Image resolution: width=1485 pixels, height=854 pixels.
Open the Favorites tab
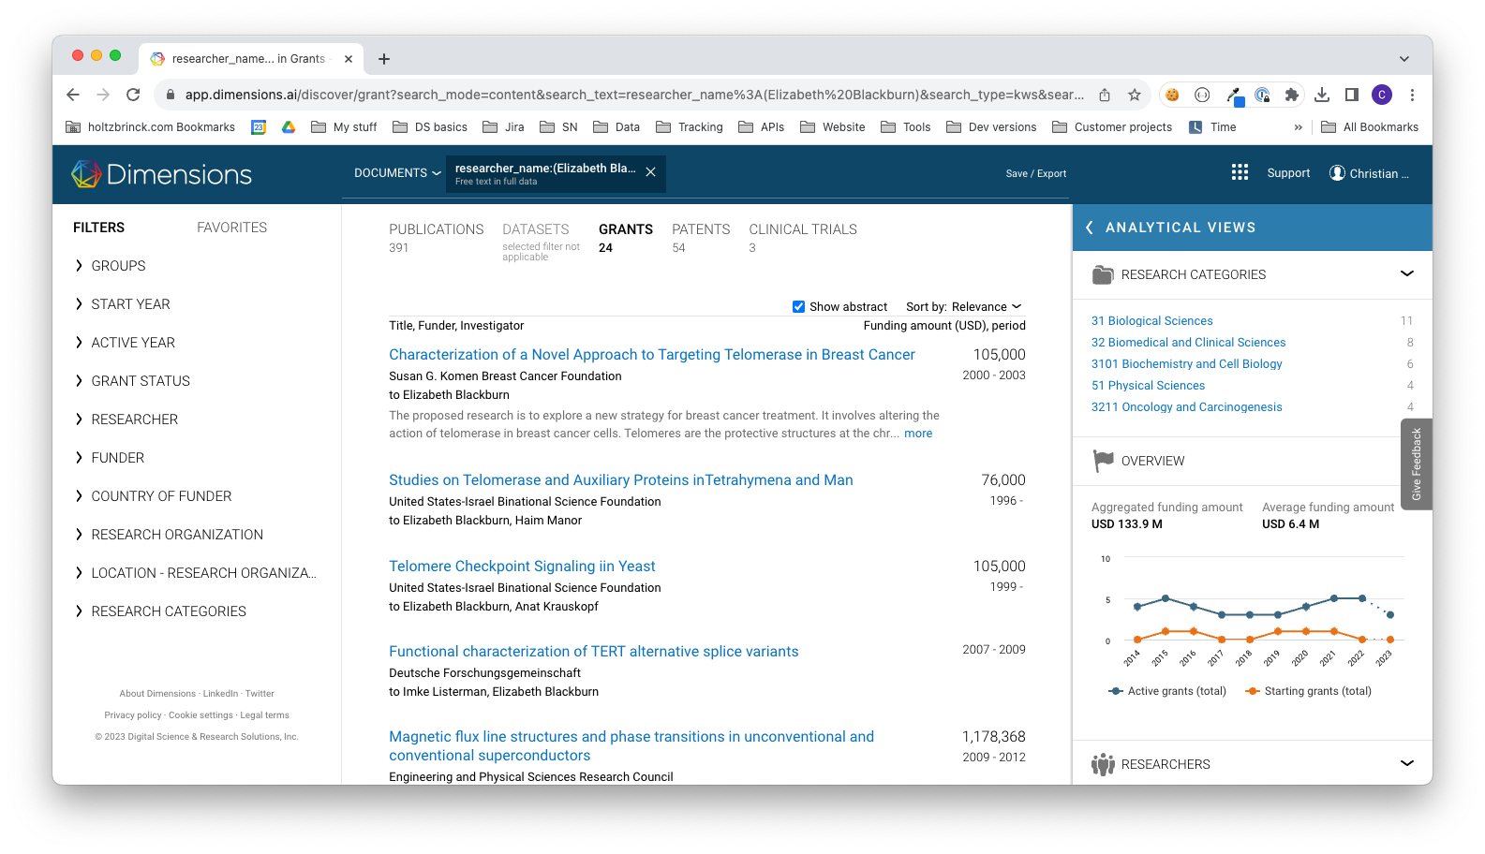[x=232, y=228]
